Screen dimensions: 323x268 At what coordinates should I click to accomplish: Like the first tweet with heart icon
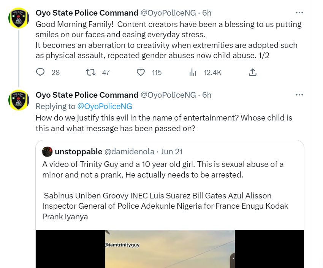point(141,72)
